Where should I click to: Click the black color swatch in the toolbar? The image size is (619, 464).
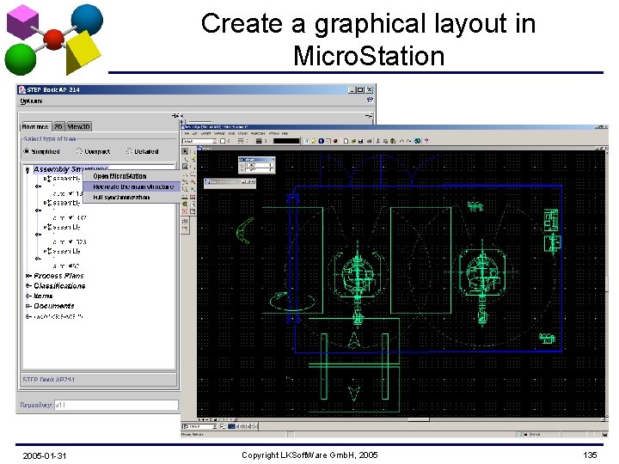click(286, 141)
